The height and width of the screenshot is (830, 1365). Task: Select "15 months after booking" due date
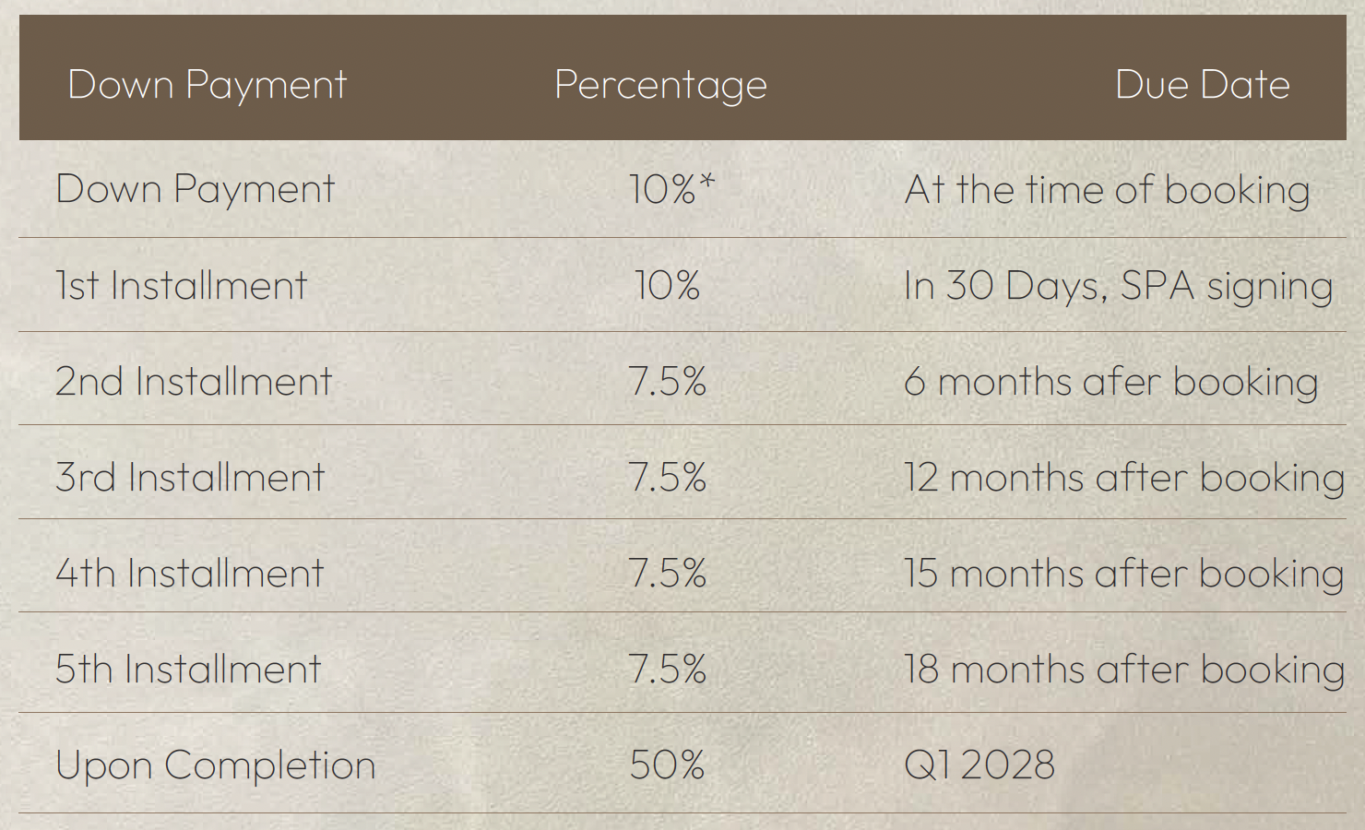1123,574
